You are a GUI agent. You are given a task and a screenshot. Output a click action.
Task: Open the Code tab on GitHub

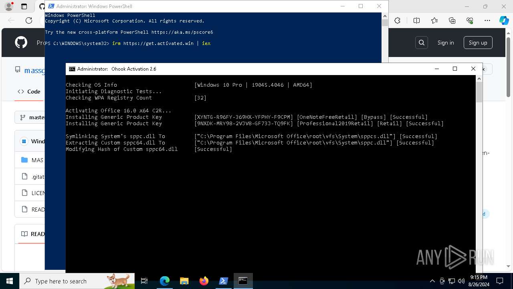(x=29, y=92)
